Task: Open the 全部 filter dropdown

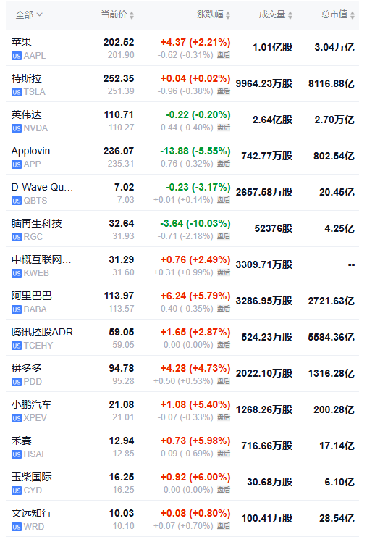Action: (x=29, y=15)
